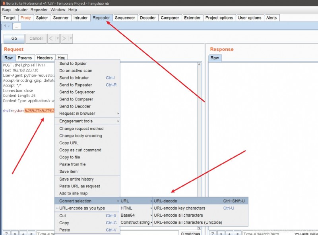Switch to the Comparer tab
The width and height of the screenshot is (318, 235).
pos(170,18)
